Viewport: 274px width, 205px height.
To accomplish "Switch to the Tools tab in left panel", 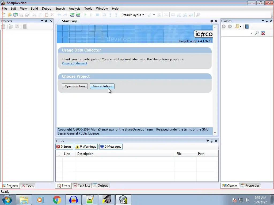I will tap(28, 186).
